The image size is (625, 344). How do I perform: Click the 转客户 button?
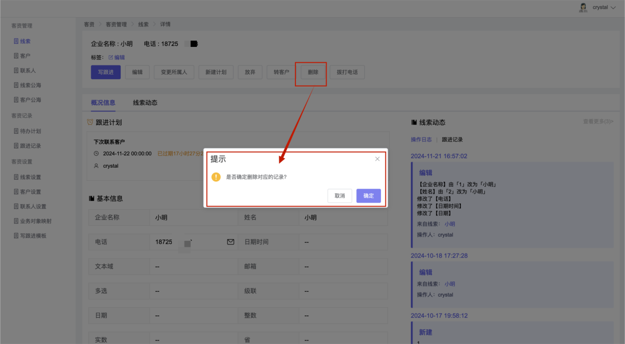(281, 72)
